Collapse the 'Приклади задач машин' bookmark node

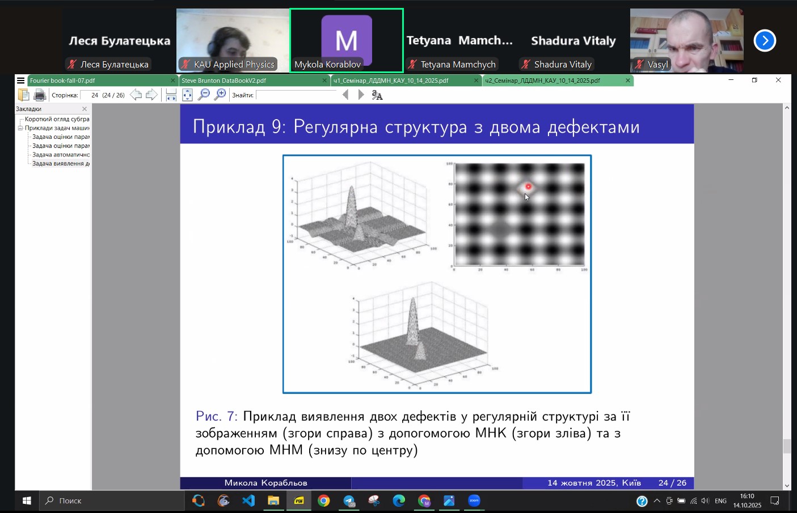click(20, 128)
